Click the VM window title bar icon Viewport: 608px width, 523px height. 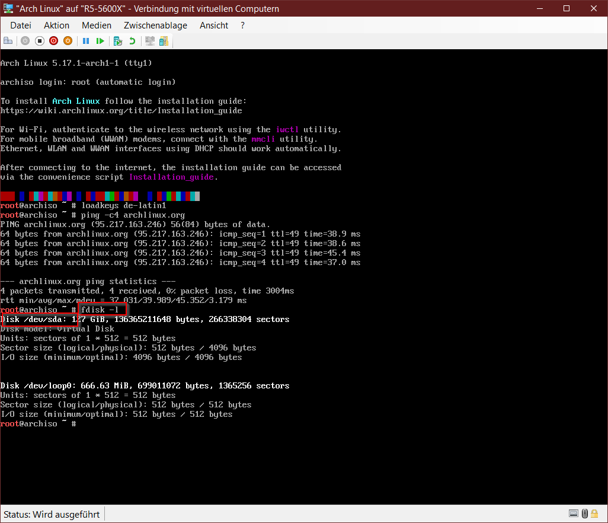point(8,8)
